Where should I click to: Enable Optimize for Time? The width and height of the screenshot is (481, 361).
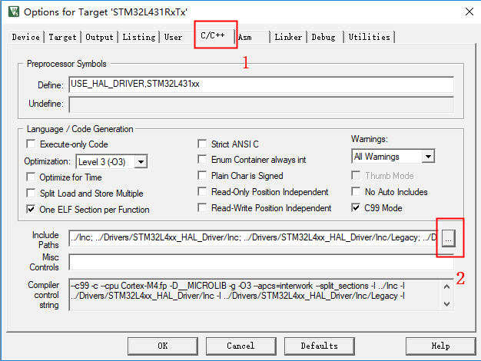pyautogui.click(x=31, y=177)
